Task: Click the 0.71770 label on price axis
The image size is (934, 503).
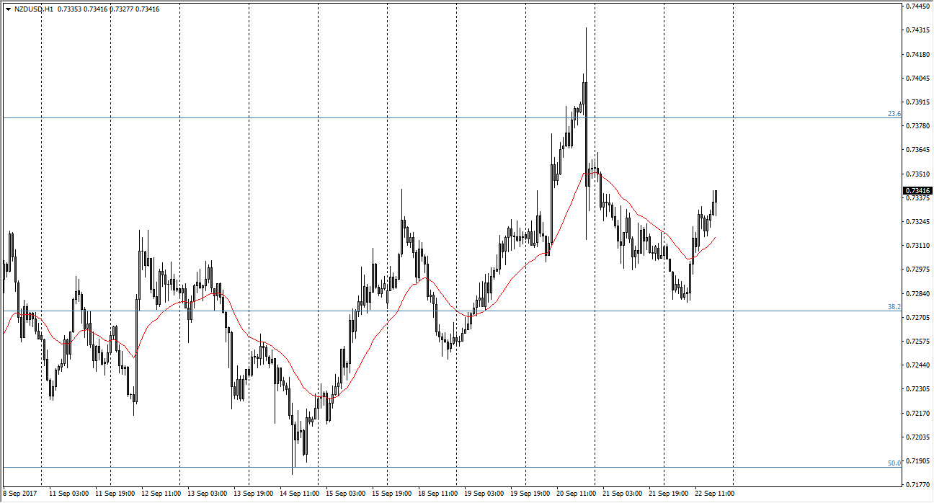Action: (x=917, y=484)
